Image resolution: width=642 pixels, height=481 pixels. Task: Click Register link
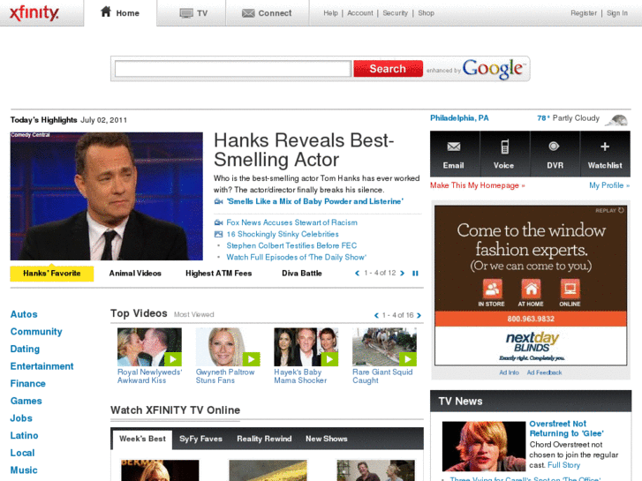[x=584, y=13]
